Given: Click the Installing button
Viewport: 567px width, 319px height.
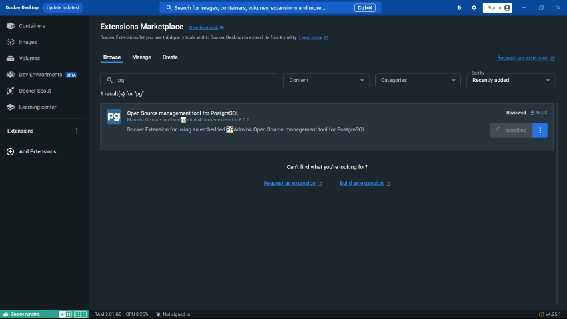Looking at the screenshot, I should 512,131.
